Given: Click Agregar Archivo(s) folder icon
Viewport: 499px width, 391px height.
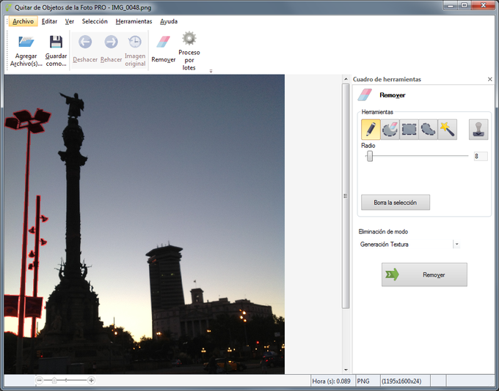Looking at the screenshot, I should 26,42.
